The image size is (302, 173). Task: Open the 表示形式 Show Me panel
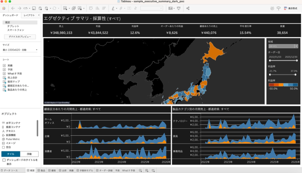click(x=290, y=8)
